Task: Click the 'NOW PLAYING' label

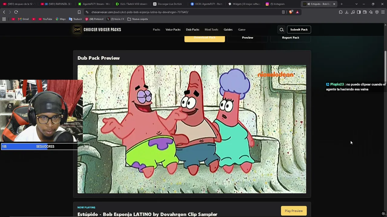Action: pos(86,207)
